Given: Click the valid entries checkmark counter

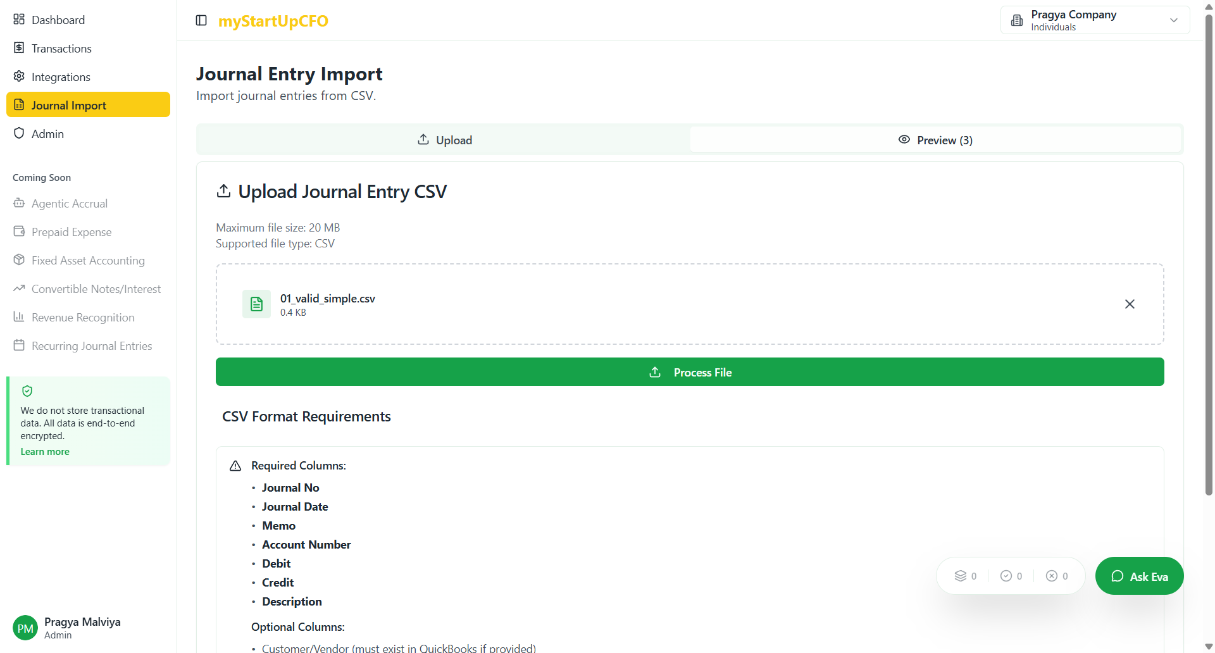Looking at the screenshot, I should click(x=1007, y=575).
